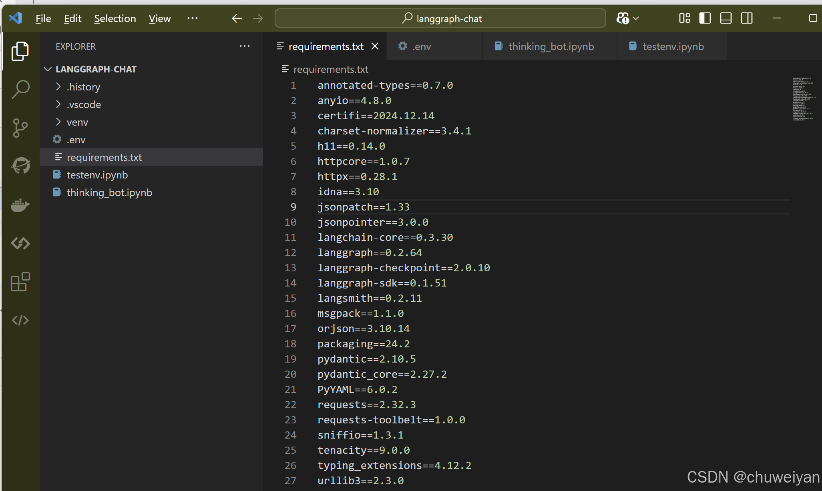Jump in the file using the minimap
This screenshot has height=491, width=822.
pos(803,100)
